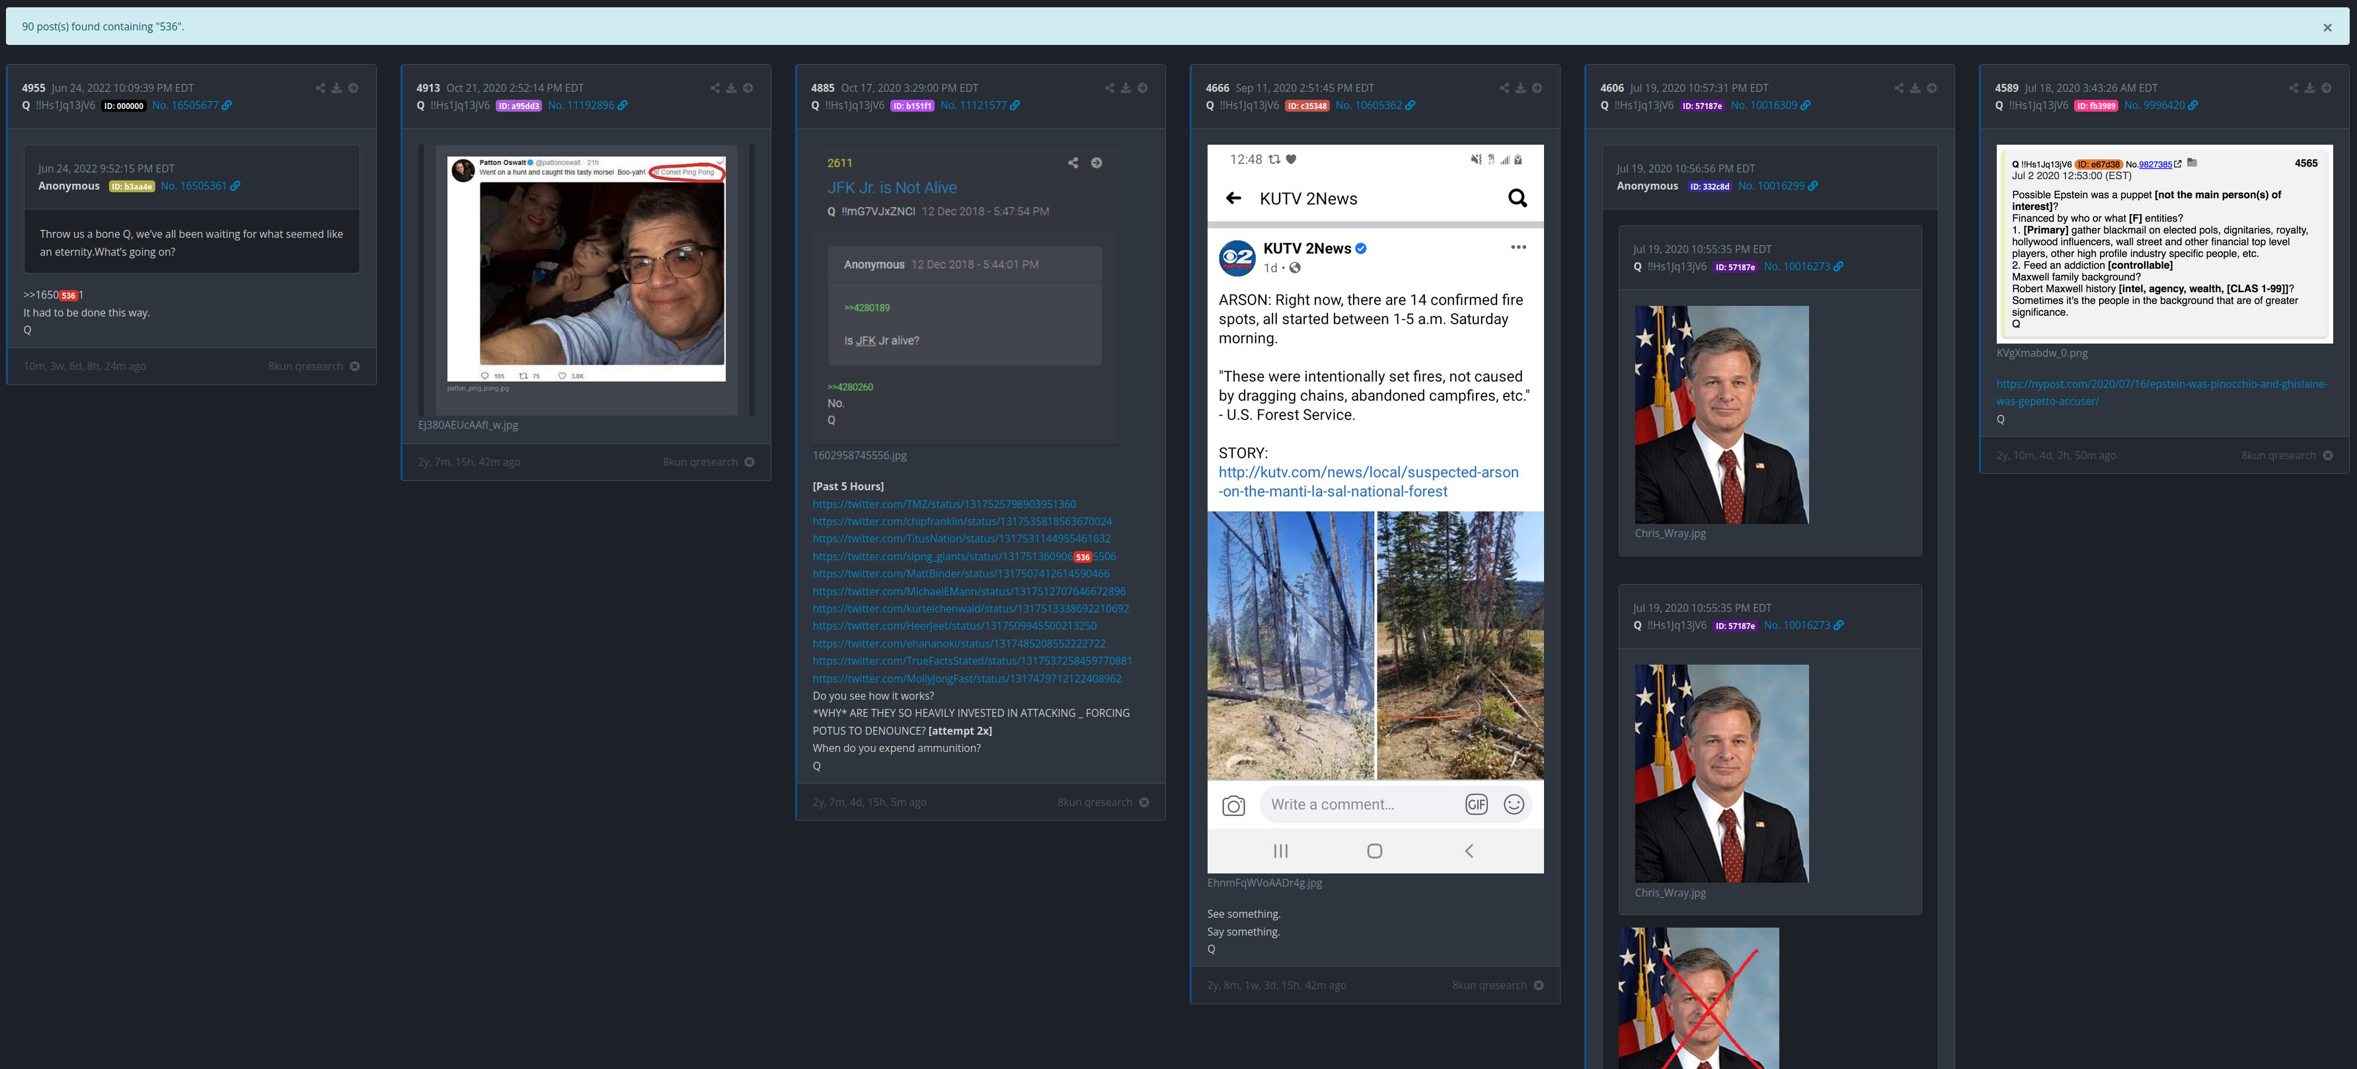Download post 4955 image
The width and height of the screenshot is (2357, 1069).
point(336,88)
